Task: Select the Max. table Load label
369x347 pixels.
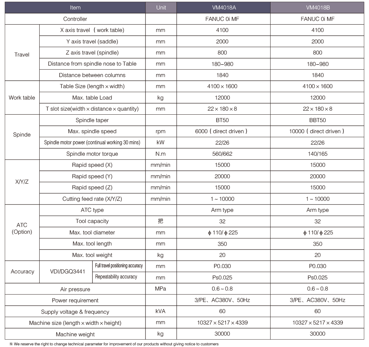Action: point(92,98)
